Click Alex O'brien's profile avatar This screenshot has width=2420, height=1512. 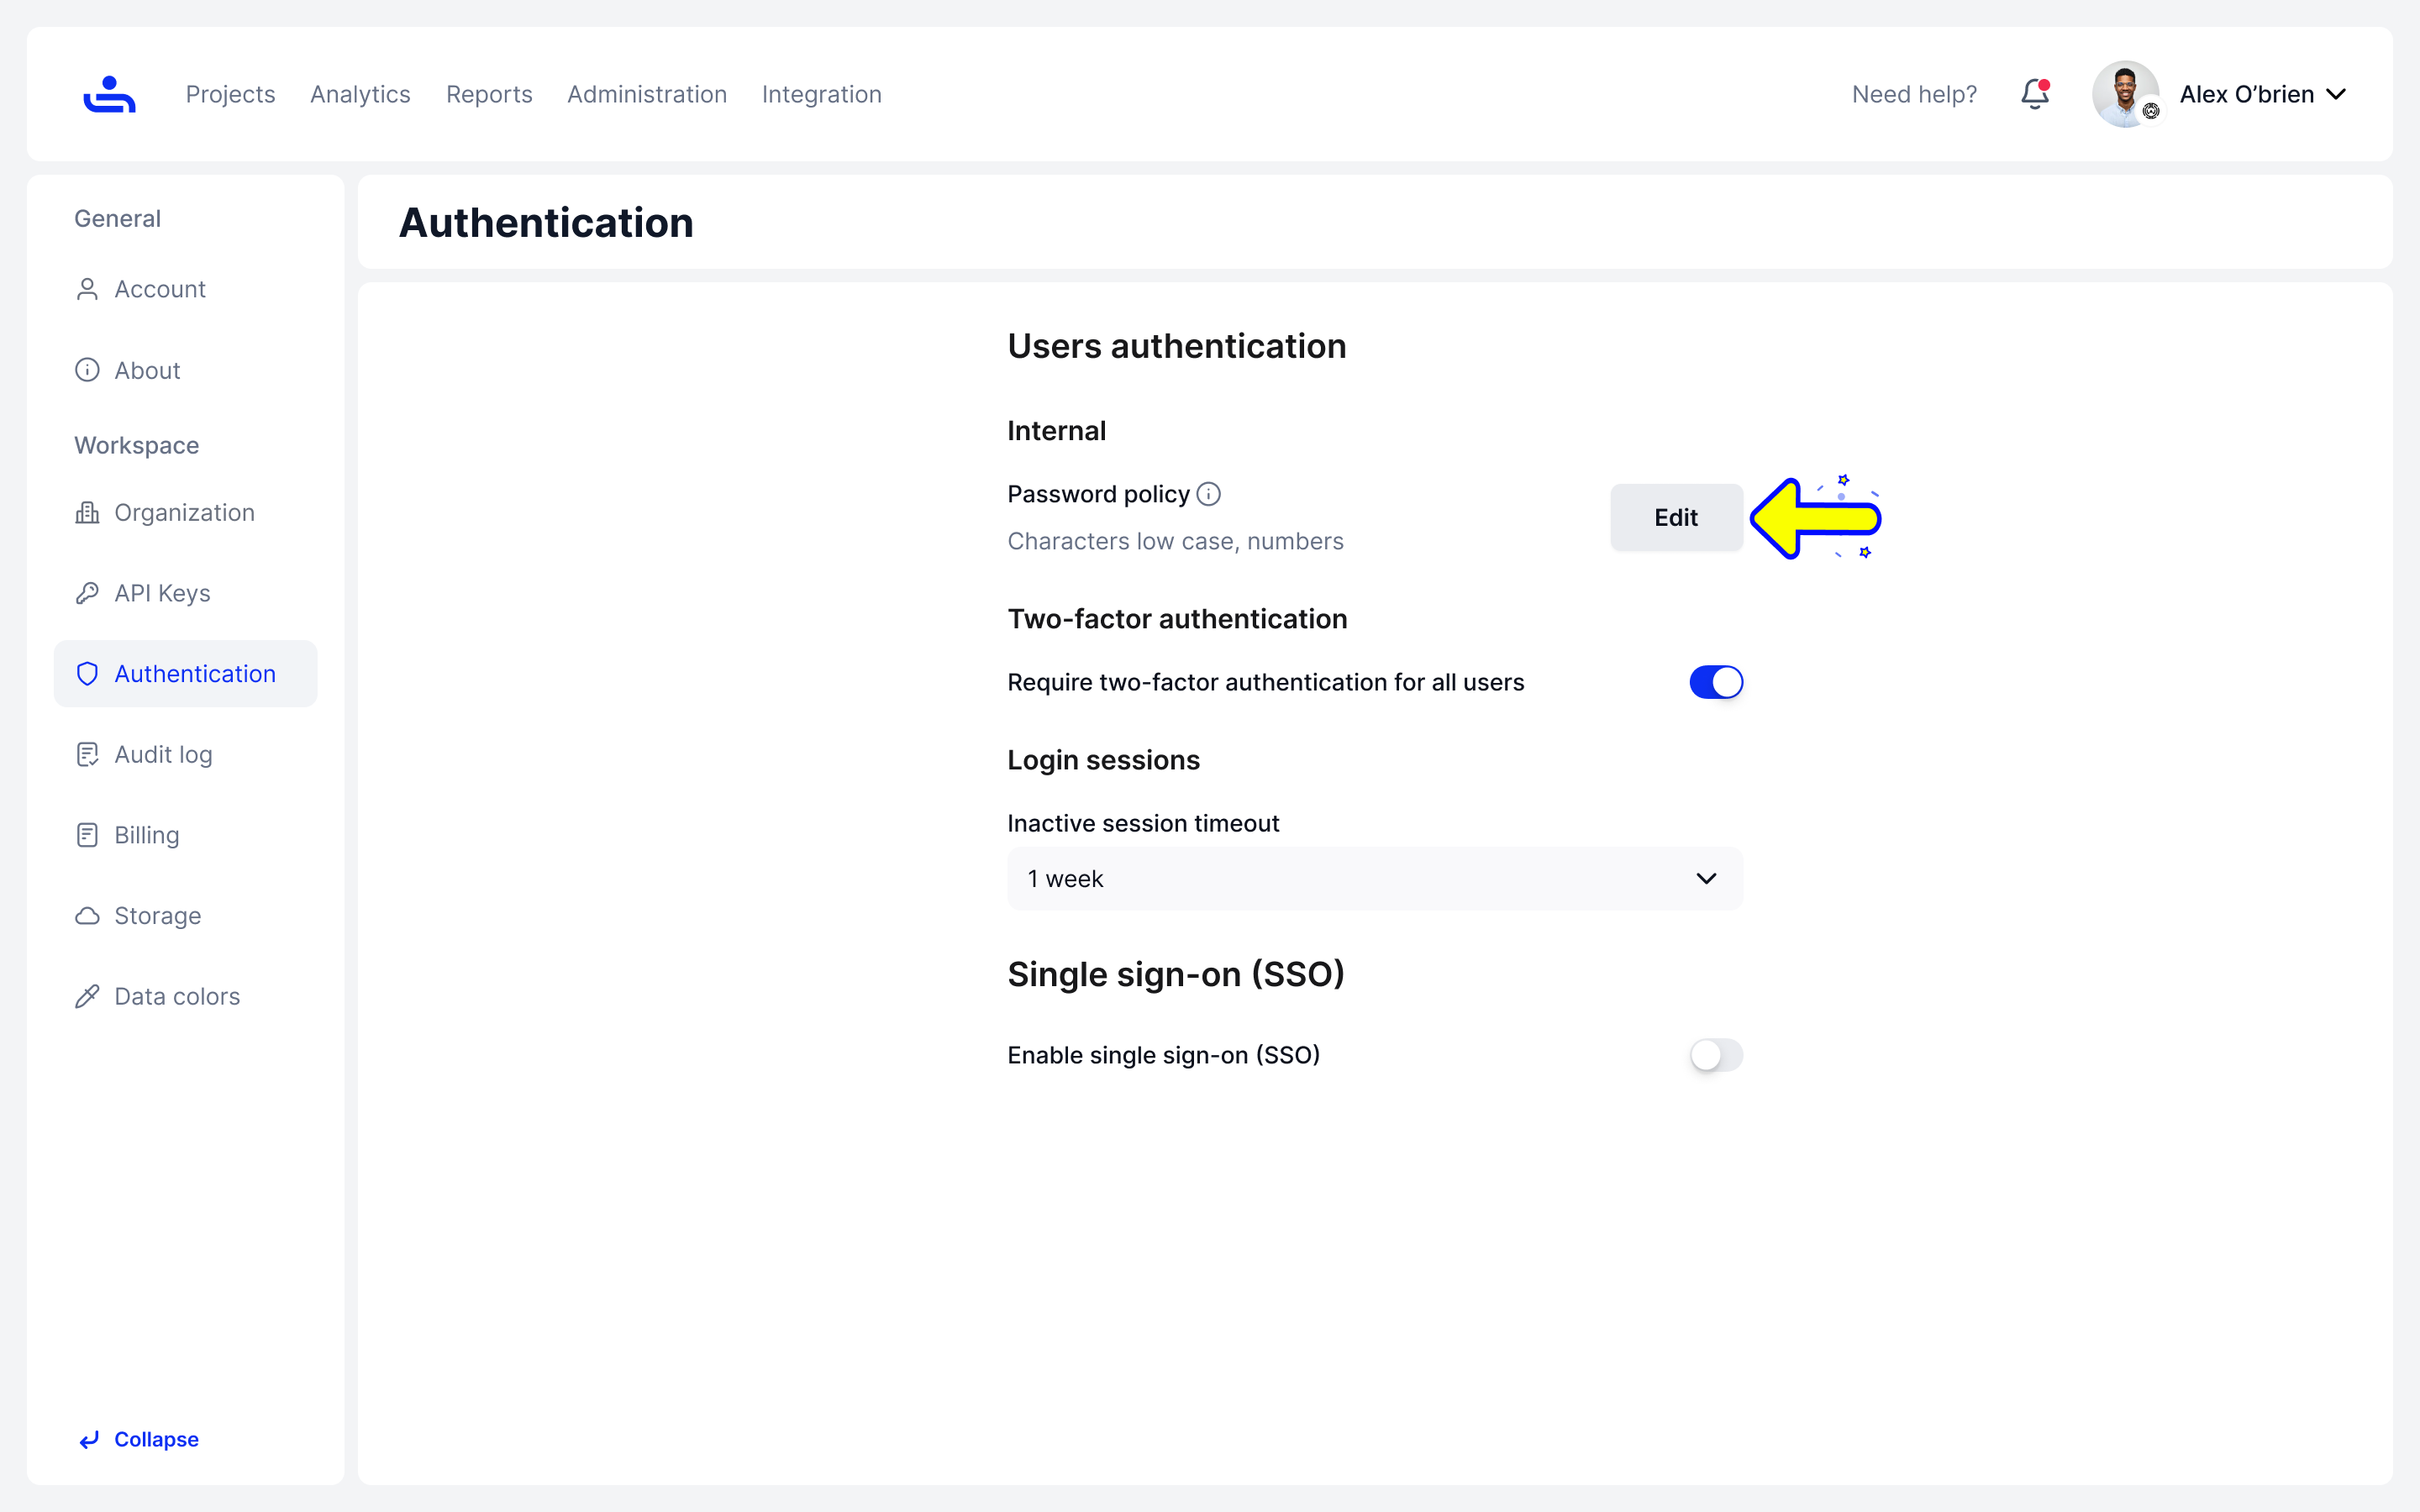2124,94
